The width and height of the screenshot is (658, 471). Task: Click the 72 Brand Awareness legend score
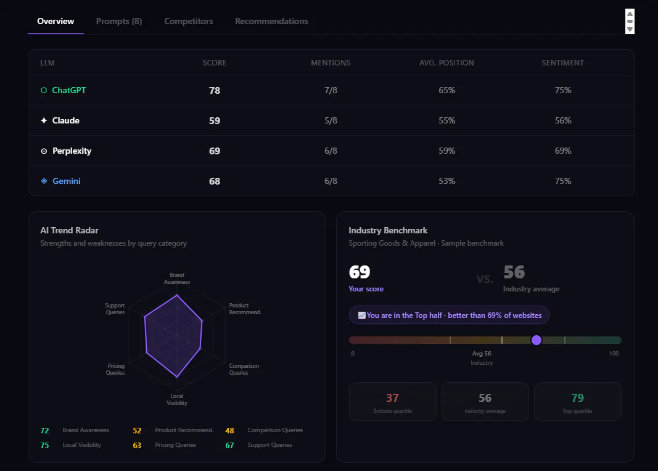44,431
